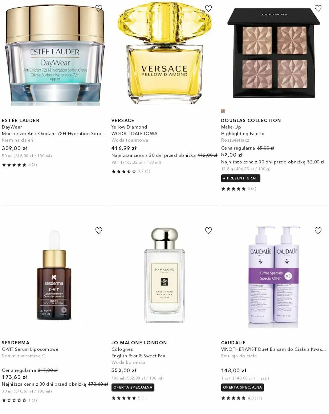The image size is (329, 414).
Task: Click OFERTA SPECJALNA badge under Jo Malone
Action: tap(133, 387)
